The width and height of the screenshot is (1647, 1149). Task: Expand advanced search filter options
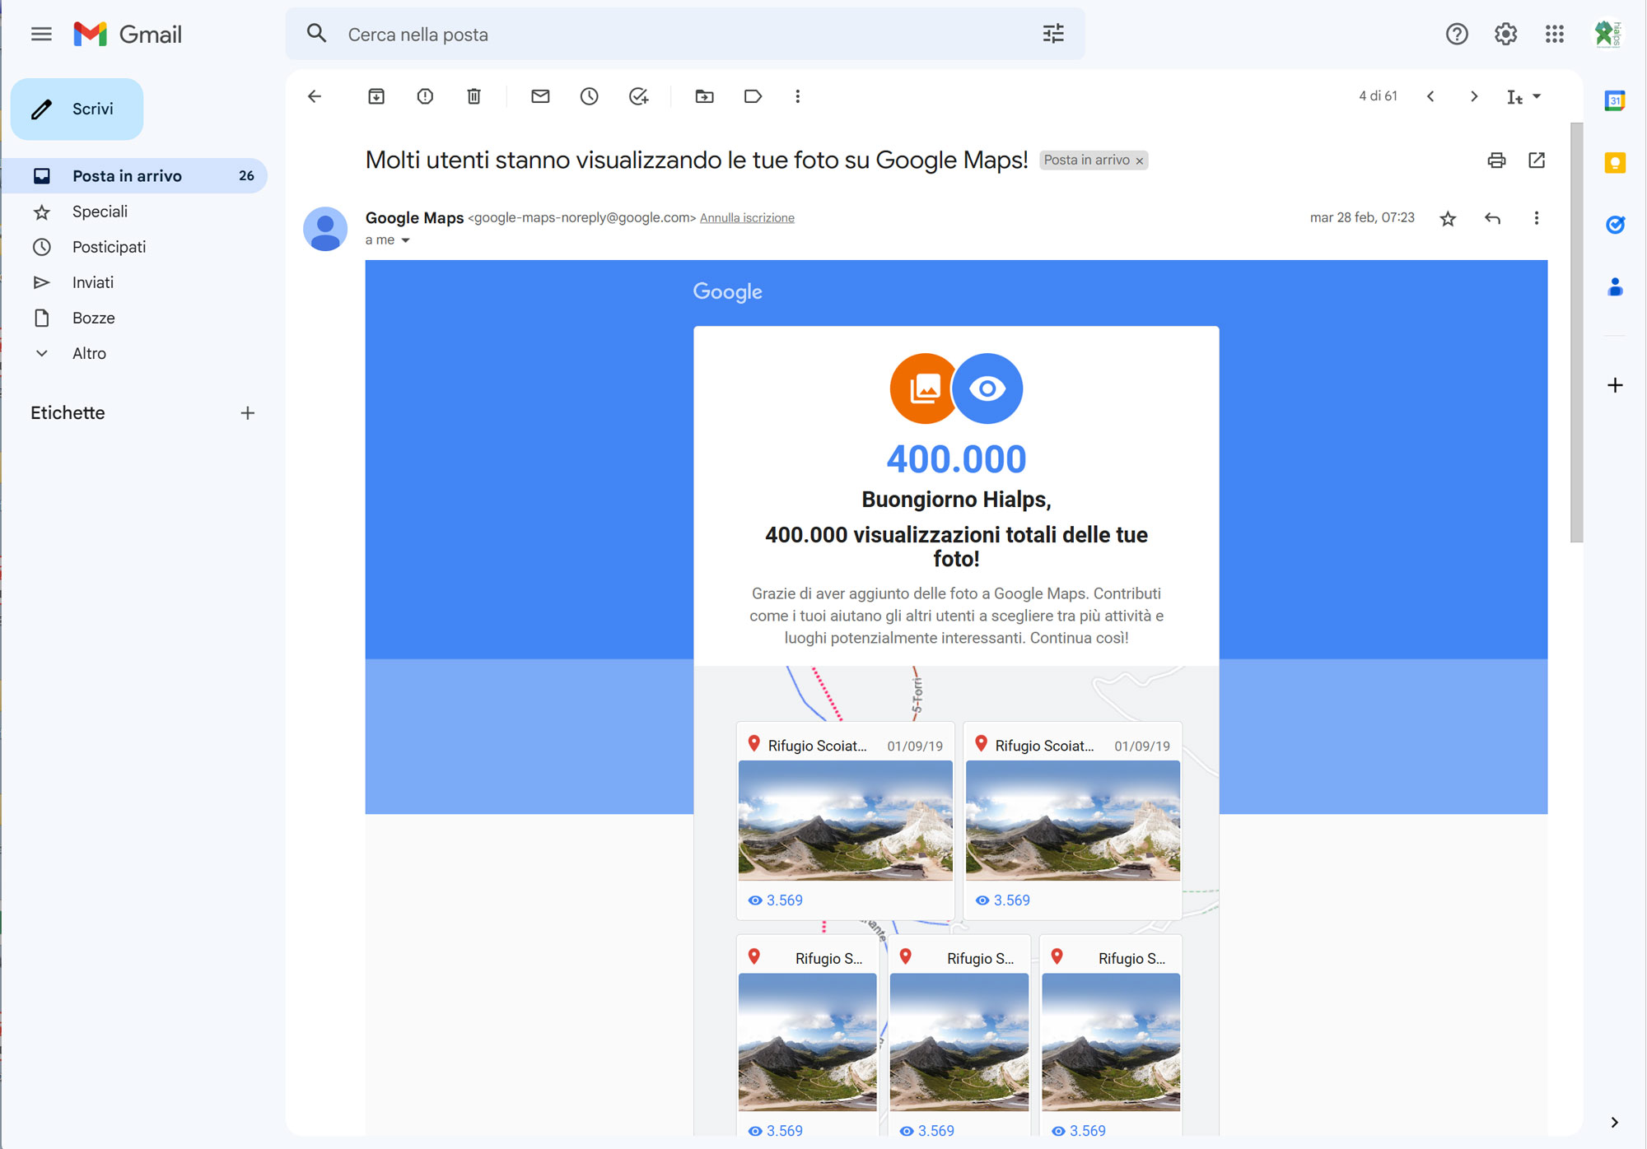click(1052, 34)
